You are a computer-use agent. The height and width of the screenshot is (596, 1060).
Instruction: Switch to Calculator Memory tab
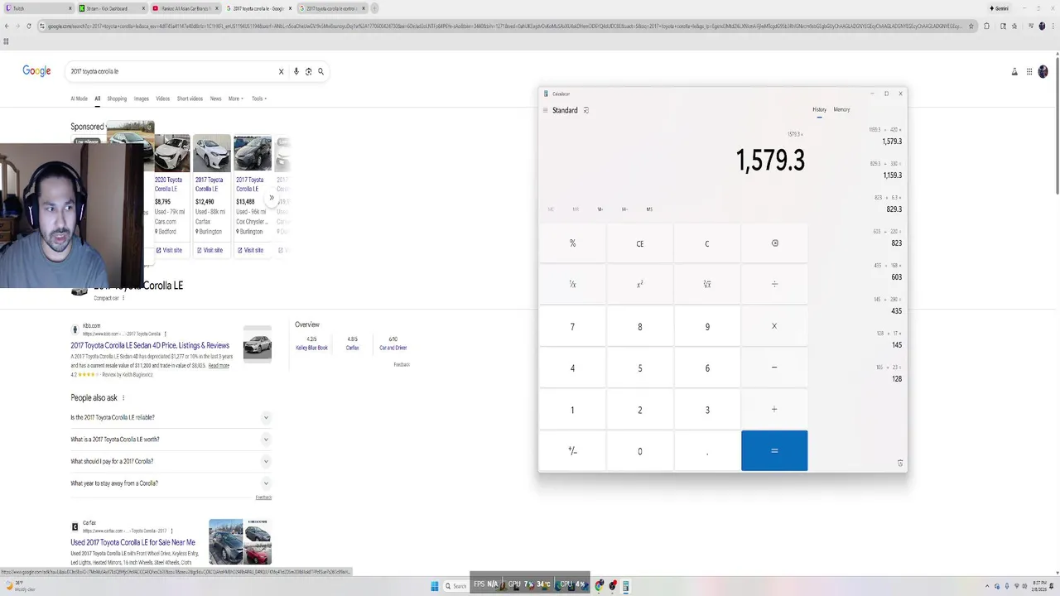[841, 110]
